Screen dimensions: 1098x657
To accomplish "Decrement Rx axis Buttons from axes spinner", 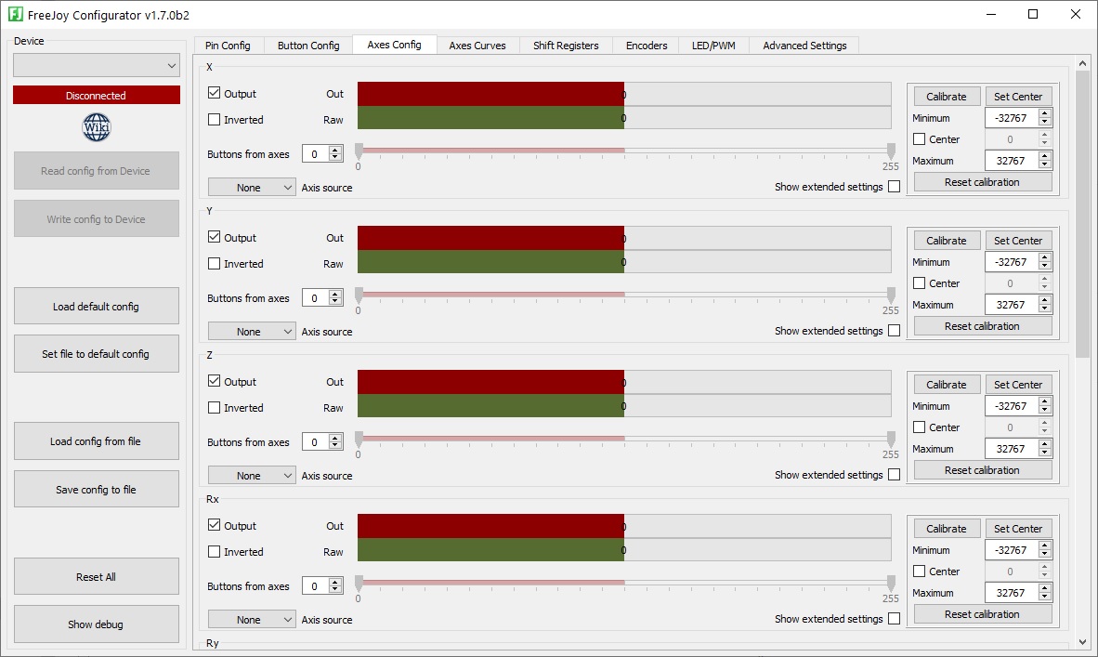I will 335,590.
